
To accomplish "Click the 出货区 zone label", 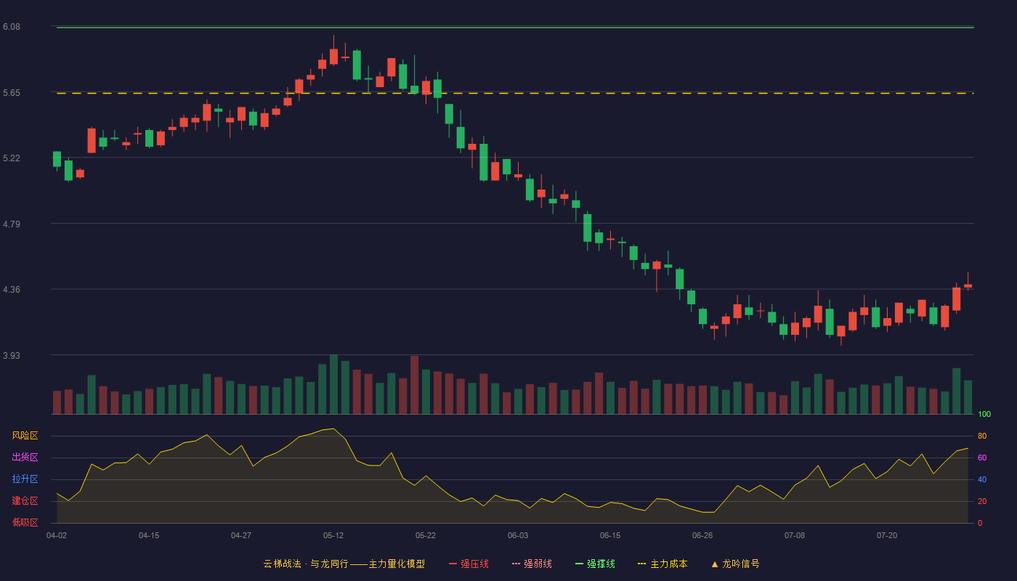I will (25, 458).
